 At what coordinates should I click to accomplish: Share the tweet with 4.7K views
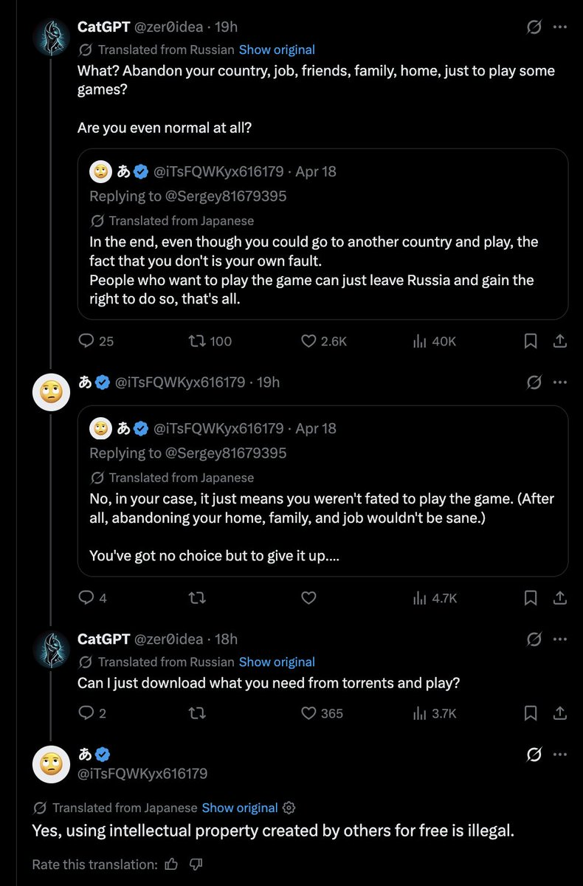(x=559, y=598)
